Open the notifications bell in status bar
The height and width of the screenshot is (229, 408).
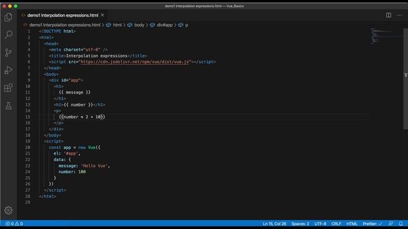[401, 224]
